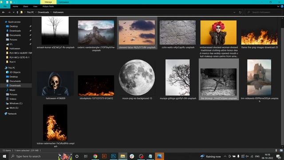Open Documents under Quick access
Viewport: 284px width, 160px height.
pyautogui.click(x=15, y=35)
